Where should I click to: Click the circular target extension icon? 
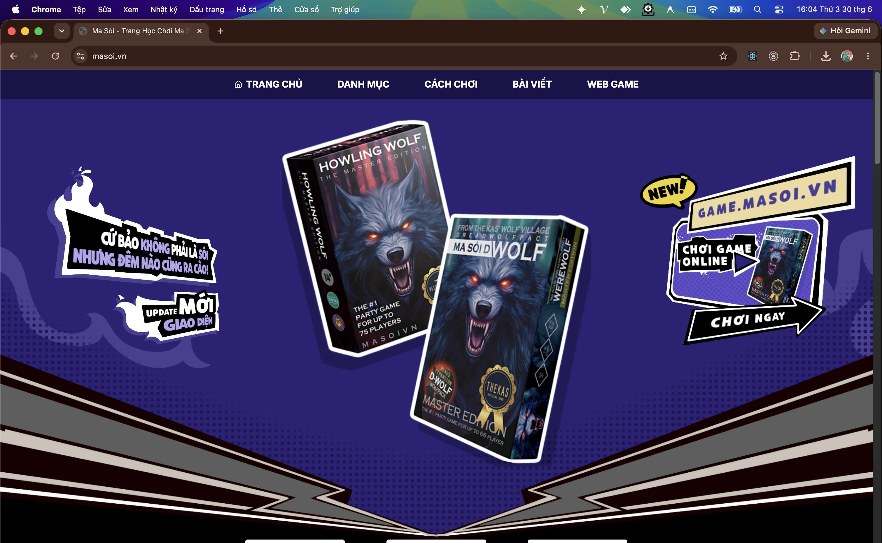click(773, 56)
